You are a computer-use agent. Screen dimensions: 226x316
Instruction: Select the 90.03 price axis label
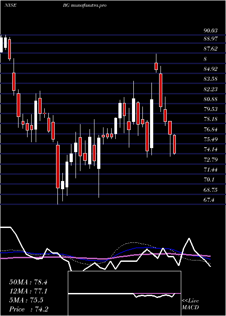tap(211, 31)
